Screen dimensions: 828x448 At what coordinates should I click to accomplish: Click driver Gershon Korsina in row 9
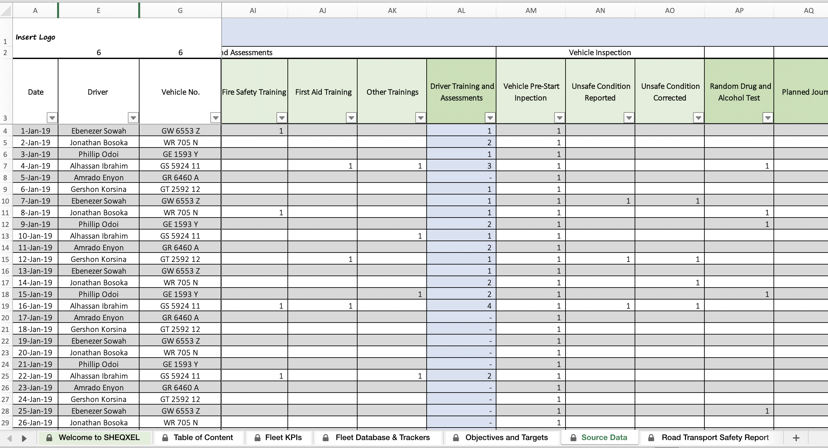tap(99, 189)
